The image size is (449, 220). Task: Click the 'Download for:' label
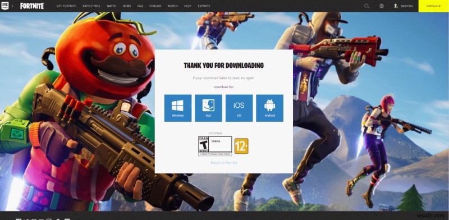pyautogui.click(x=223, y=87)
